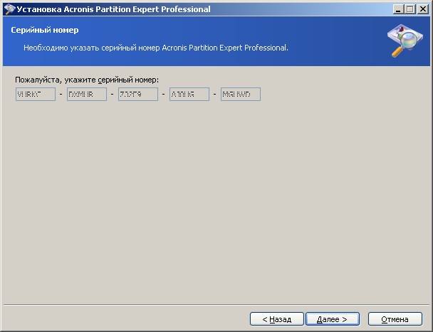The image size is (433, 332).
Task: Close the Acronis Partition Expert setup window
Action: pos(422,9)
